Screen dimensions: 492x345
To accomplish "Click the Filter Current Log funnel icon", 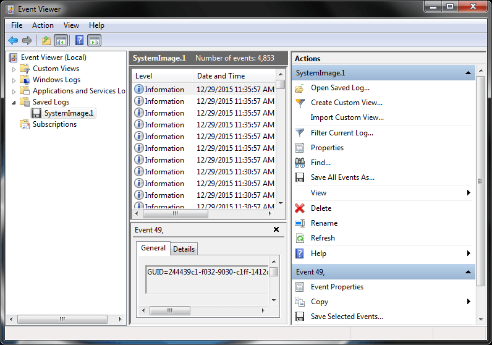I will [x=300, y=133].
